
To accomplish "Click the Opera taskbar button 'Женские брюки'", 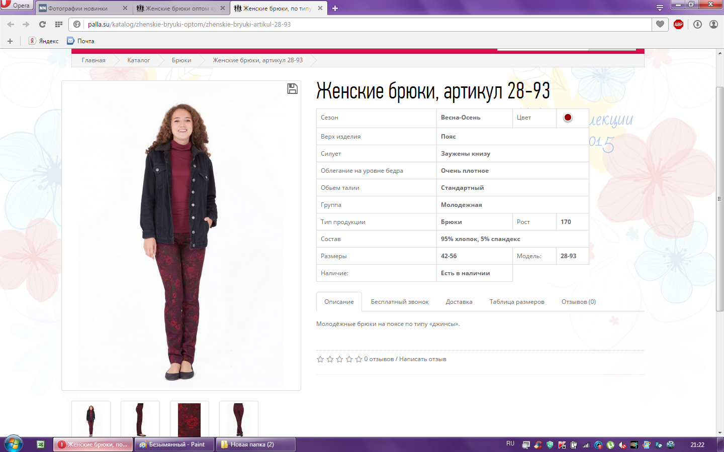I will pos(93,444).
